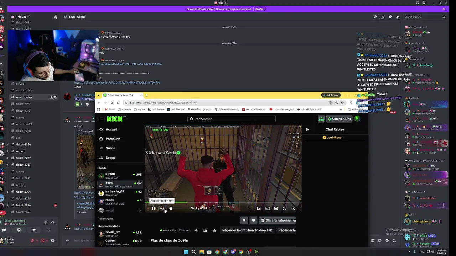Open a new Chrome tab
The image size is (456, 256).
pos(147,95)
